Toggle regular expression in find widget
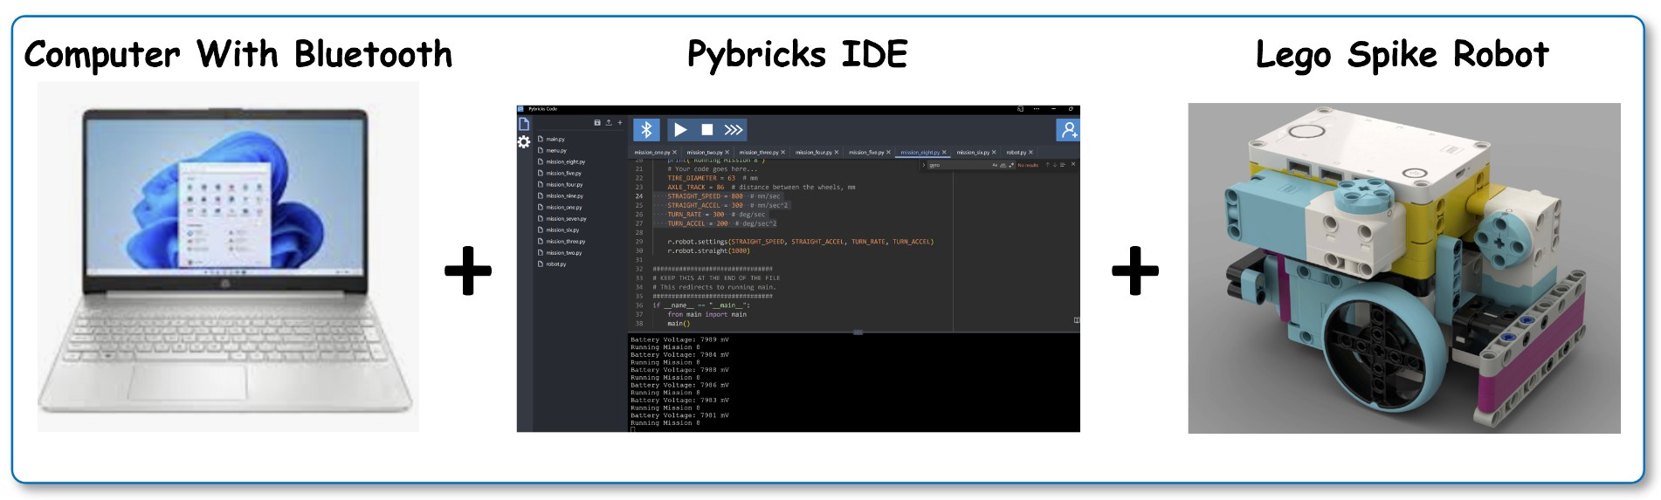 pos(1011,165)
